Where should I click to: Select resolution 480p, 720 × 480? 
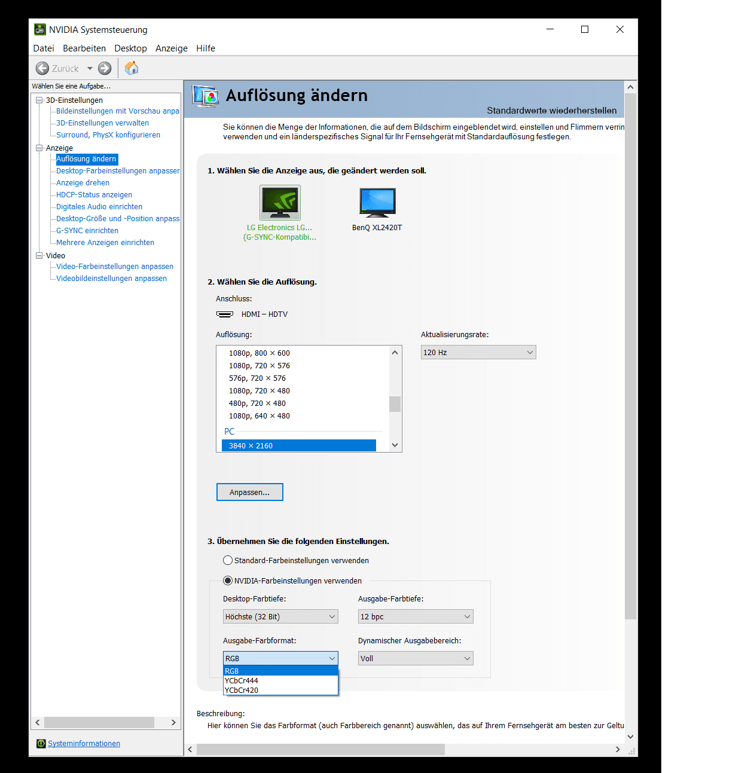(x=257, y=404)
